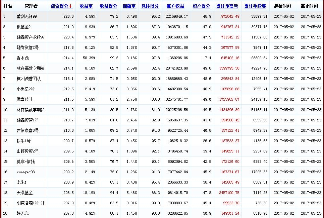Select manager 小黑妞2号
The height and width of the screenshot is (218, 324).
click(25, 89)
